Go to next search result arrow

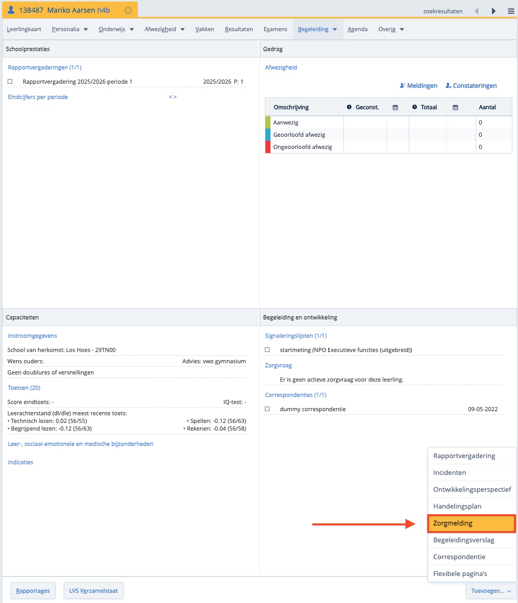[x=494, y=11]
